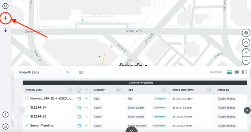Click the 22 Jul at 12:13pm date cell
The width and height of the screenshot is (251, 132).
click(183, 98)
